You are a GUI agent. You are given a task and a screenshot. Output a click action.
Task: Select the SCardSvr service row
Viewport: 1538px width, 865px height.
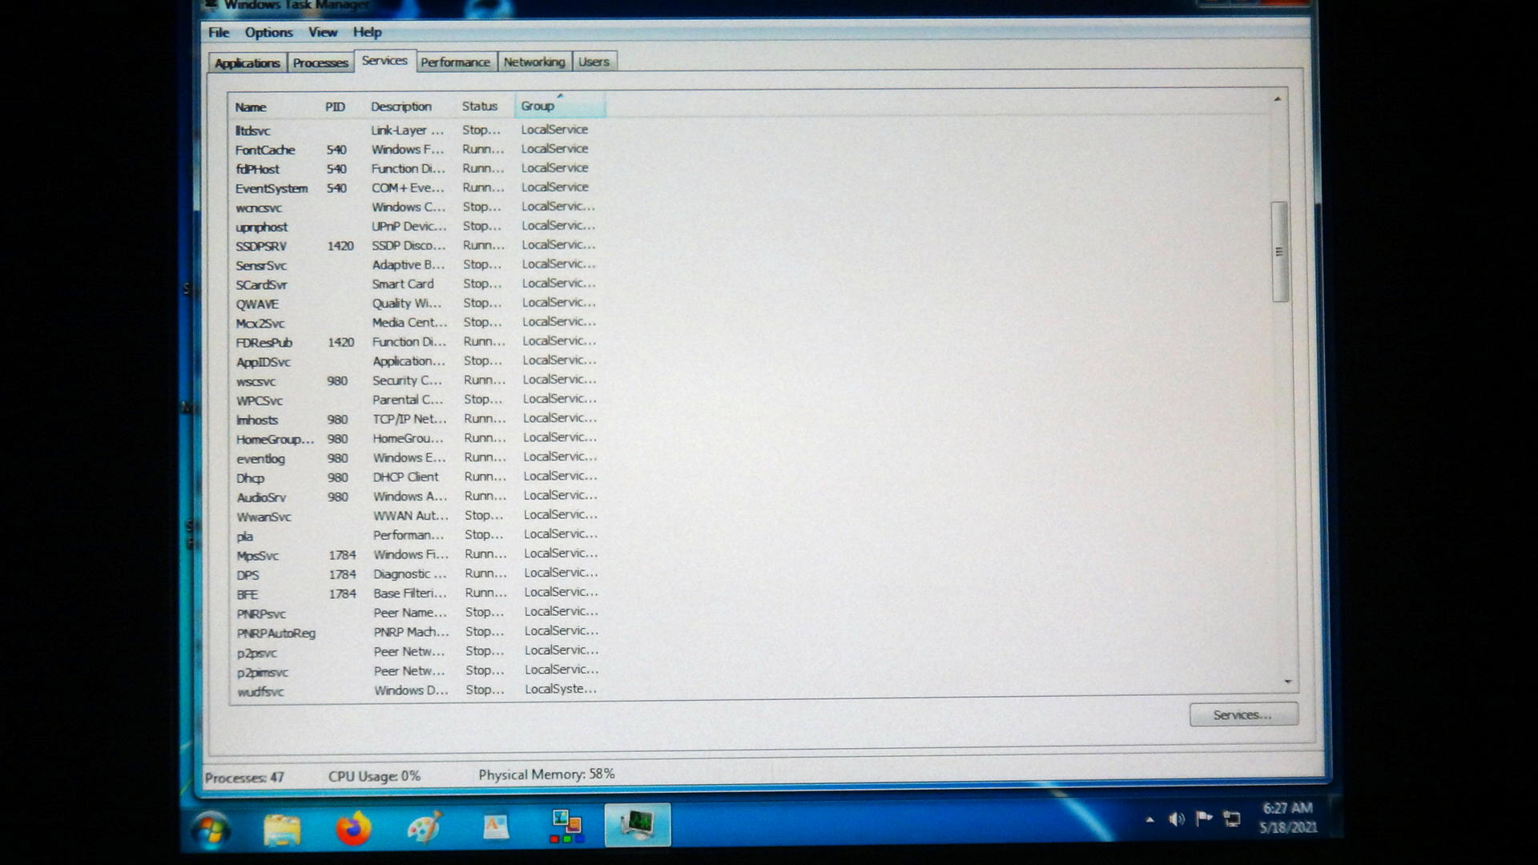(x=417, y=284)
